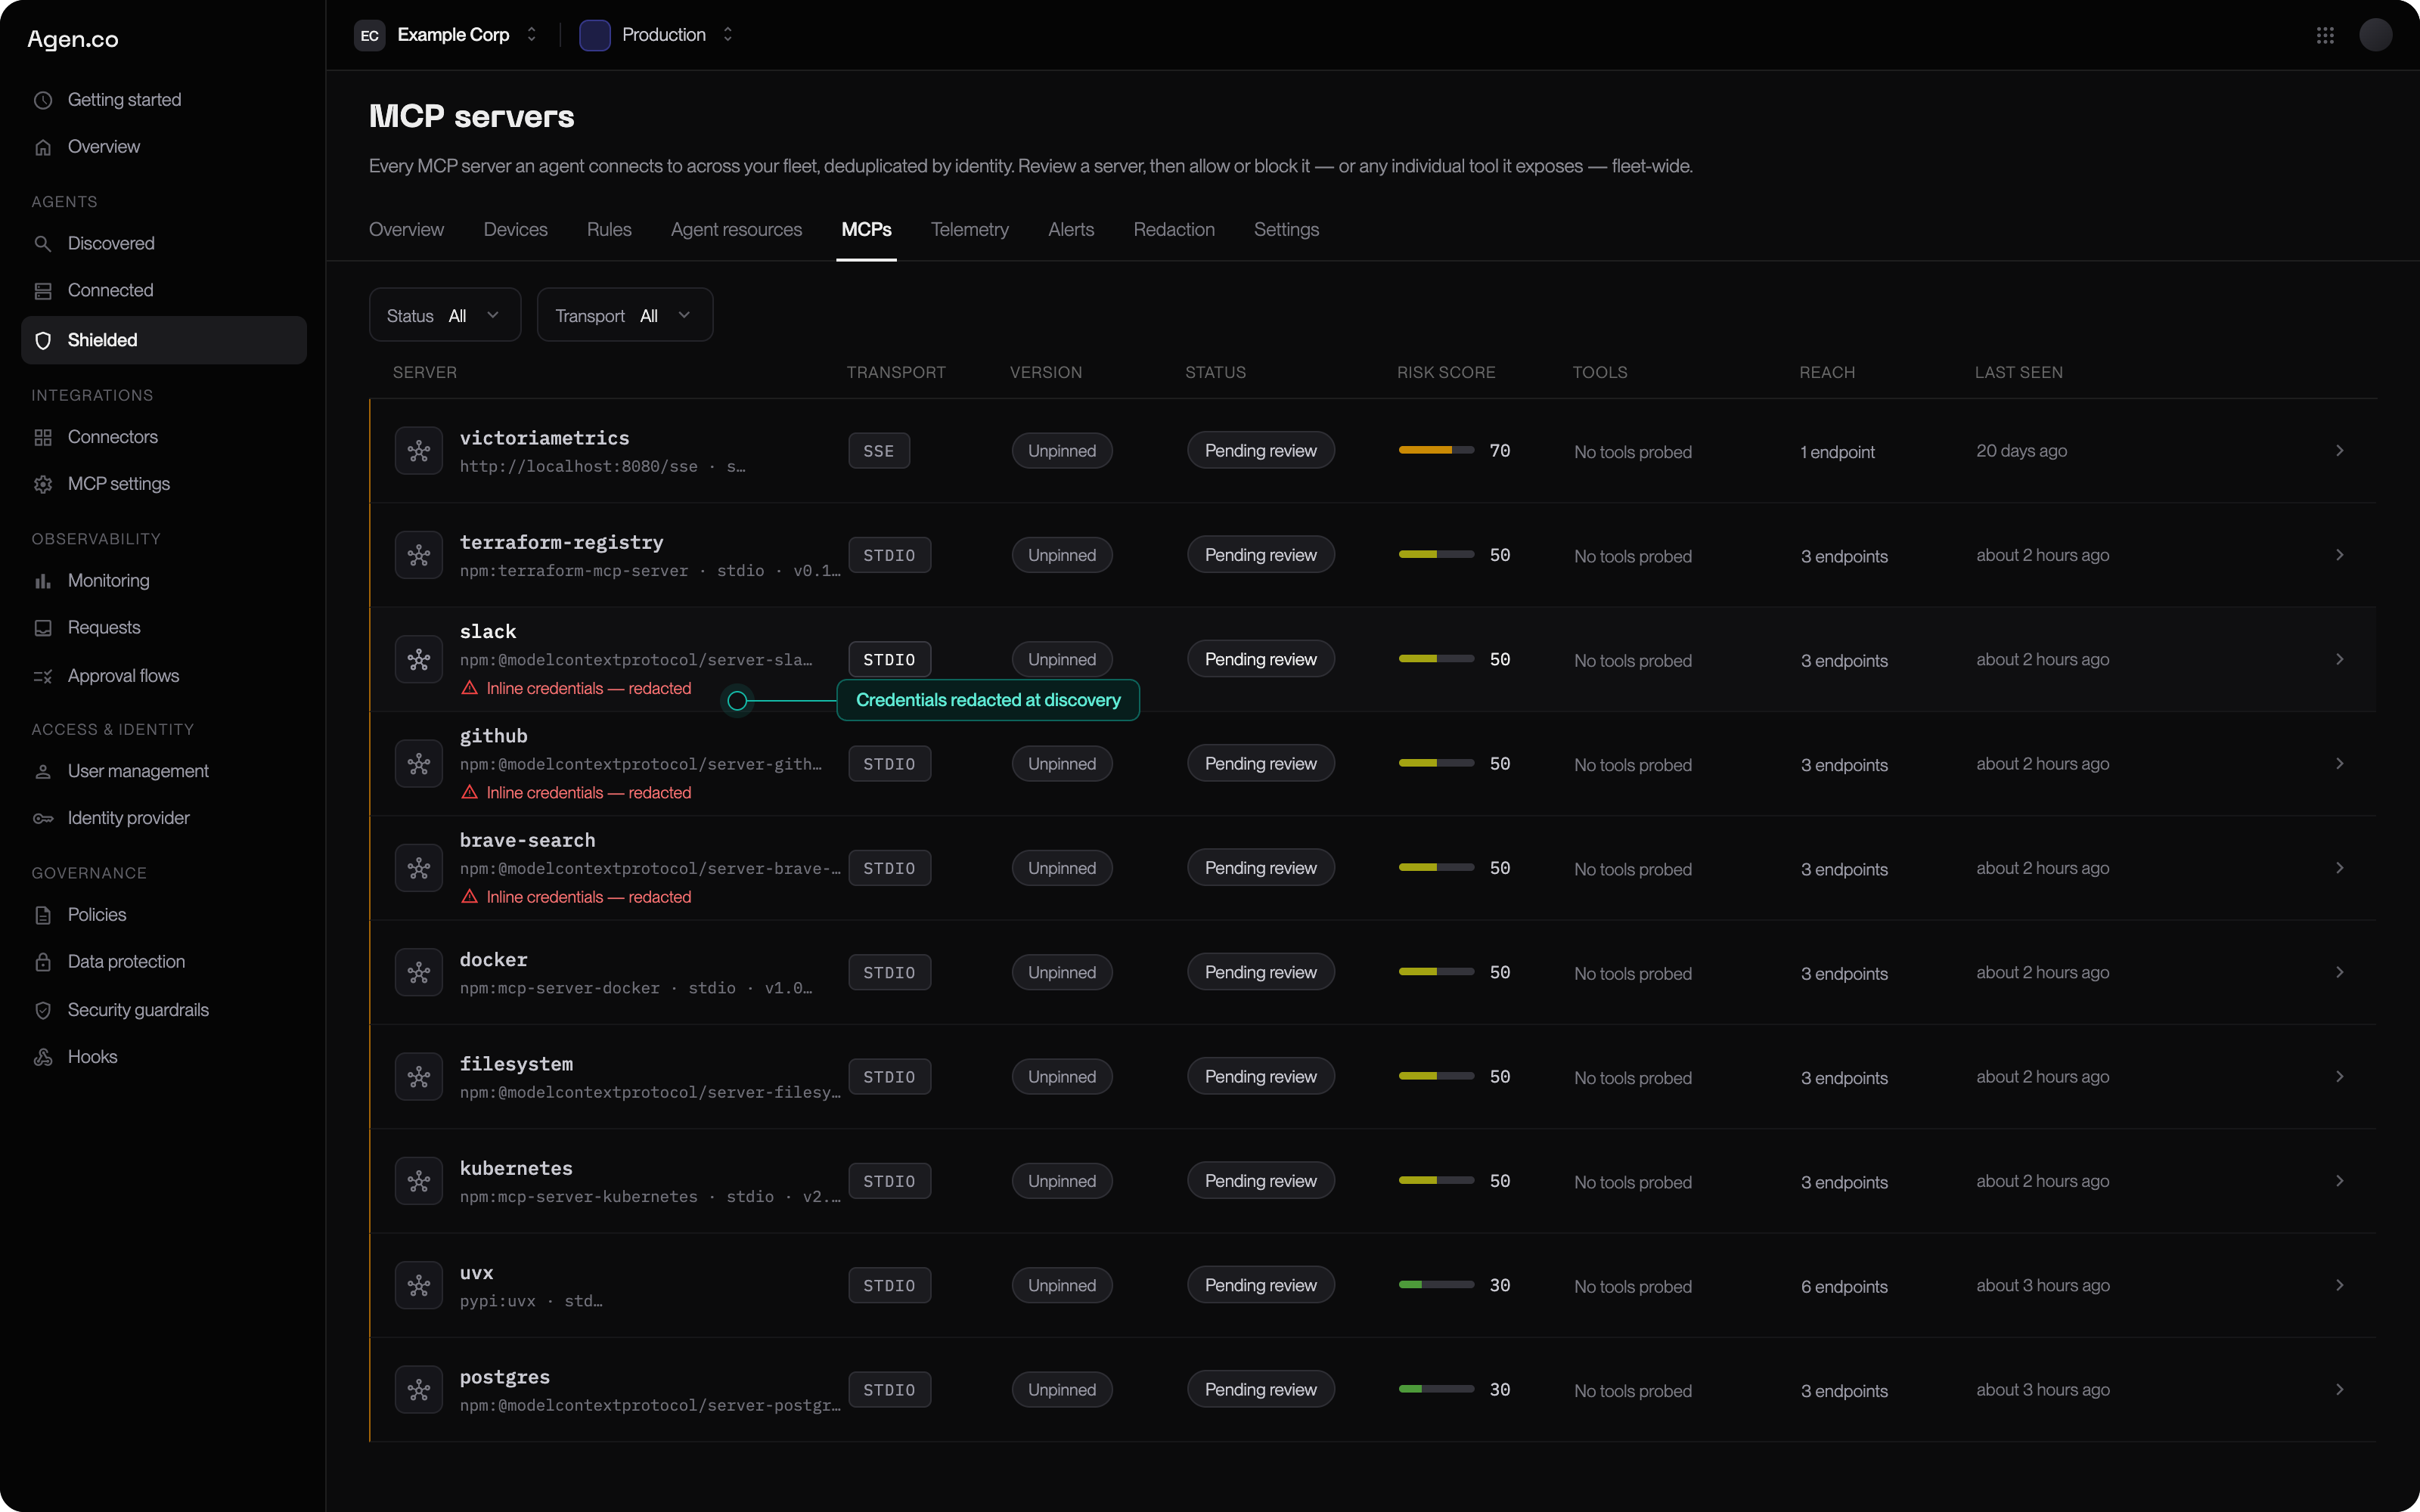Click the 20 days ago last seen value
2420x1512 pixels.
pyautogui.click(x=2021, y=451)
